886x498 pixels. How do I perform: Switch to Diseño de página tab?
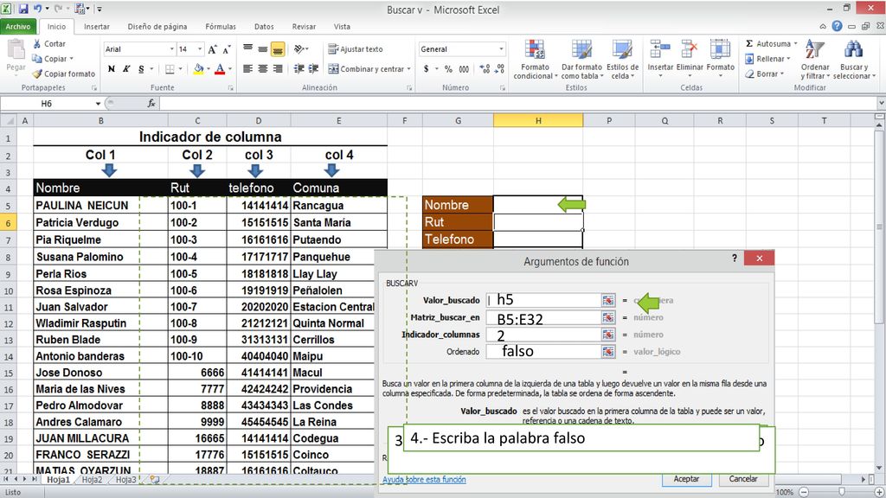click(157, 27)
